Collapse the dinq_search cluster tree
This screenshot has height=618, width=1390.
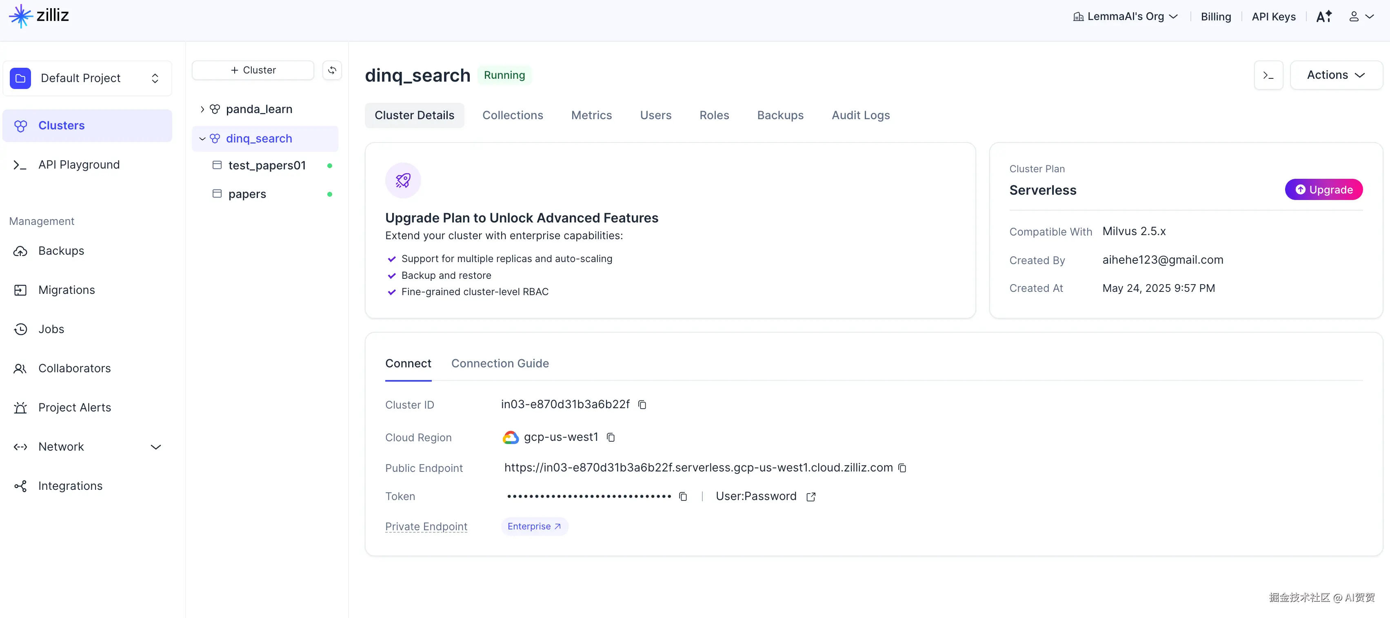point(202,139)
